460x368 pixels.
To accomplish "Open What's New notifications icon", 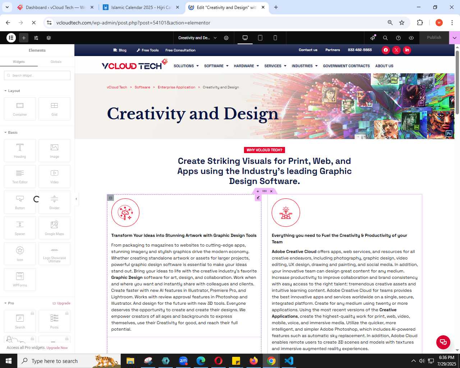I will [x=373, y=38].
